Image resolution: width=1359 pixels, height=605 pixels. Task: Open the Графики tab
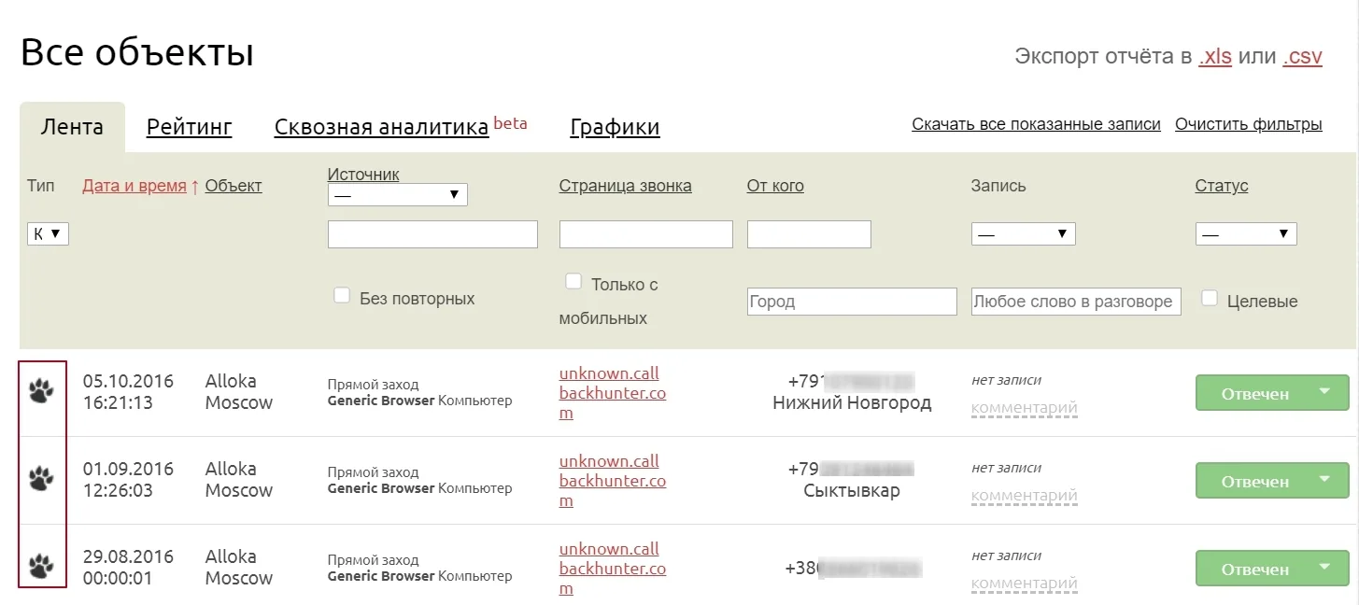point(616,127)
